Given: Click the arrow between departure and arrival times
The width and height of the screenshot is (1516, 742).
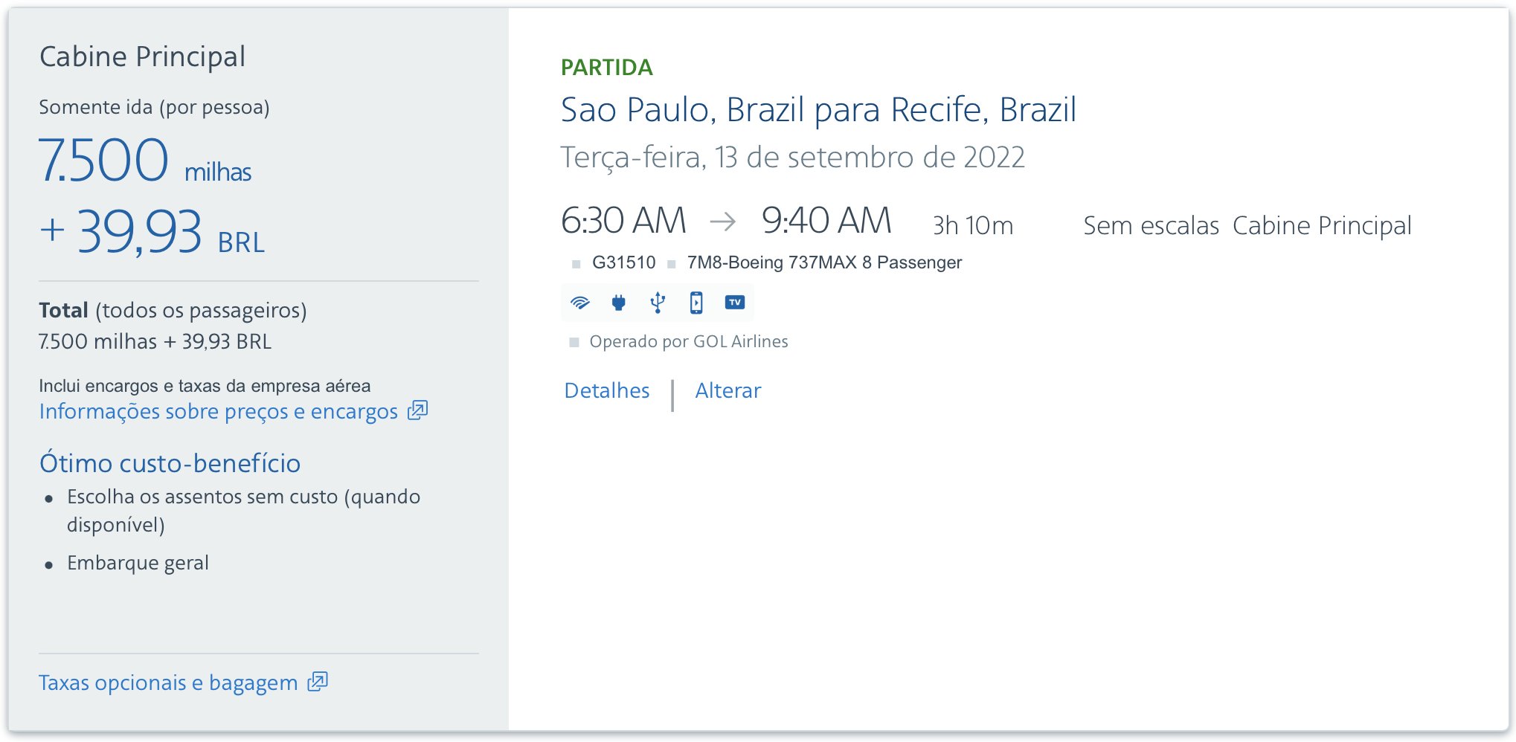Looking at the screenshot, I should pos(722,221).
